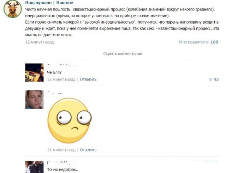Click the third commenter's name above Точно недотрах
226x173 pixels.
(58, 163)
